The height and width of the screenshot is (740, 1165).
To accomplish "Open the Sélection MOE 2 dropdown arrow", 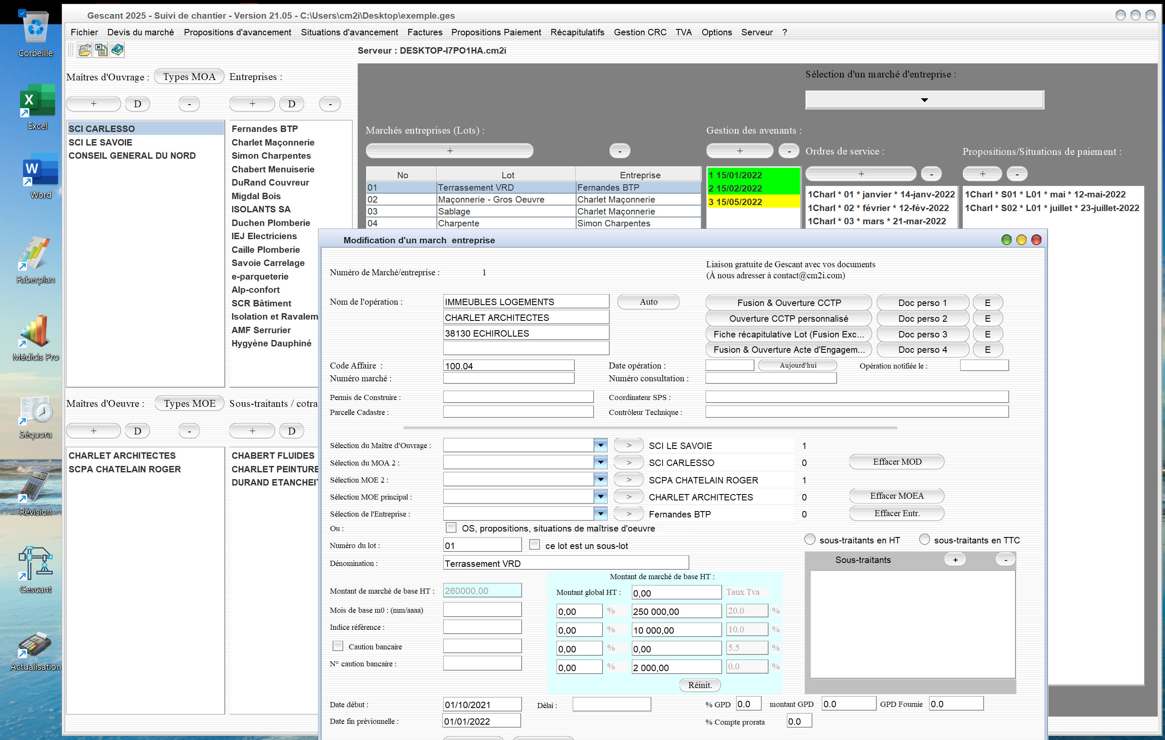I will (600, 479).
